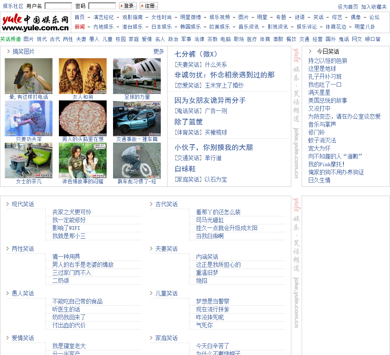Screen dimensions: 390x355
Task: Open the 足球的力量 image thumbnail
Action: pos(137,76)
